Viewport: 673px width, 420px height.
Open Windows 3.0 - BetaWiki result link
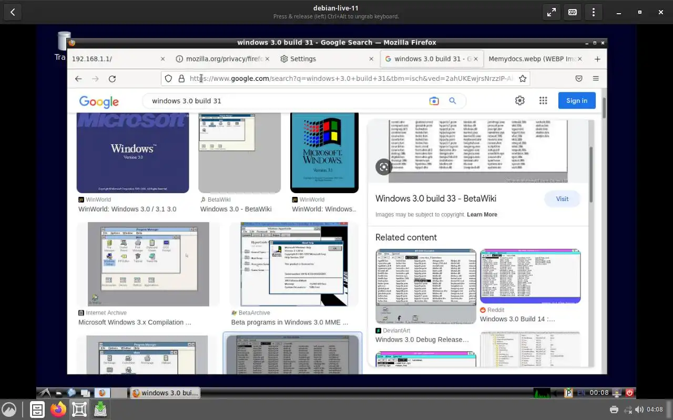pyautogui.click(x=236, y=209)
